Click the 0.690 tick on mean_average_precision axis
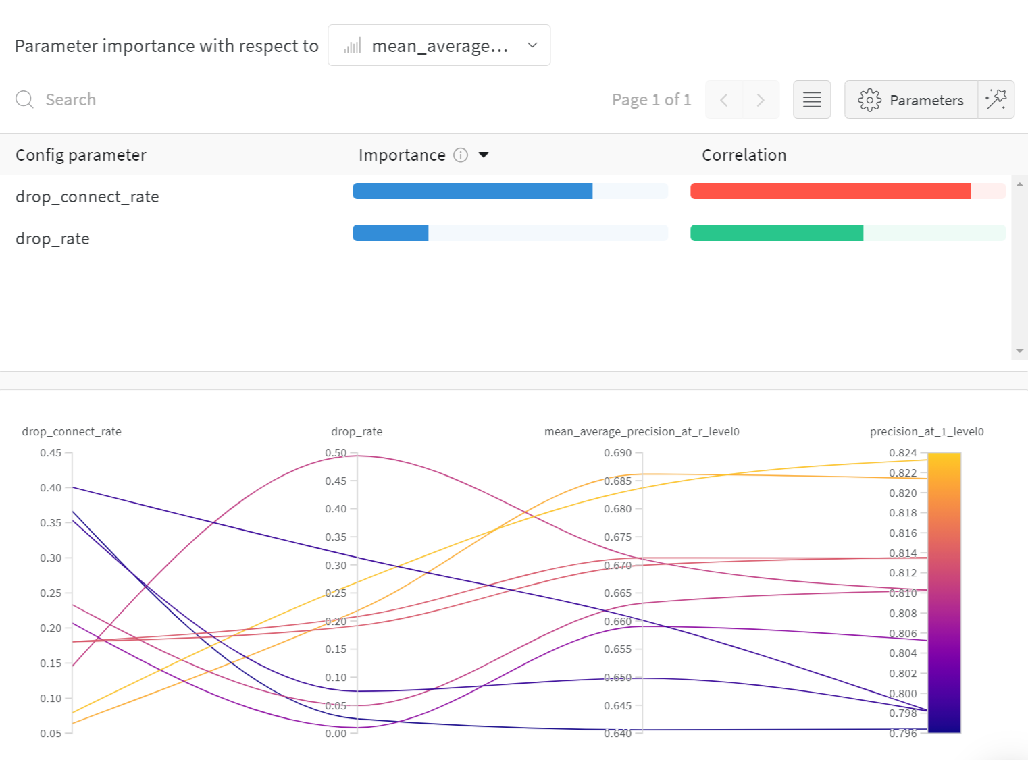 click(618, 453)
